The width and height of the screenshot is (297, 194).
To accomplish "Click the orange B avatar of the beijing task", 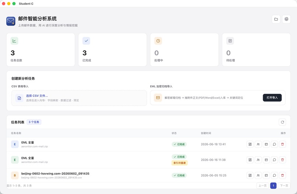I will [15, 176].
